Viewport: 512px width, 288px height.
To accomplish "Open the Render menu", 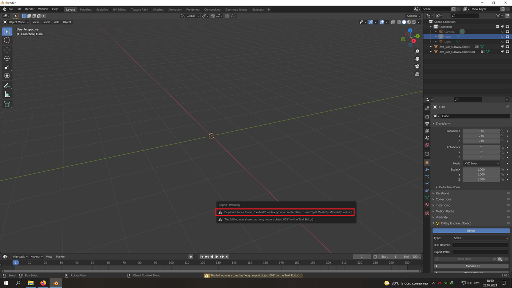I will coord(30,9).
